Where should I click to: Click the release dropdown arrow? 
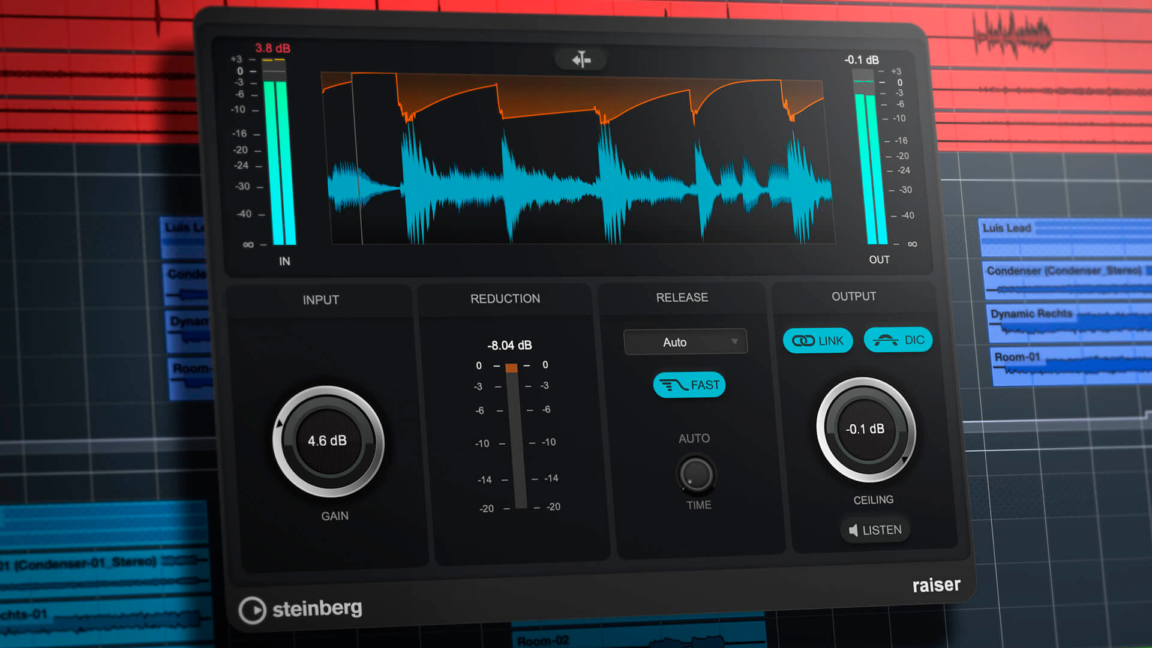pyautogui.click(x=734, y=341)
